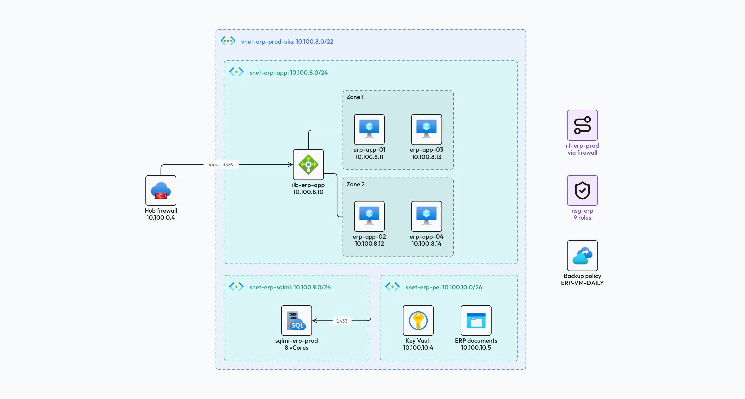Select the erp-app-02 virtual machine icon
Screen dimensions: 745x399
369,216
